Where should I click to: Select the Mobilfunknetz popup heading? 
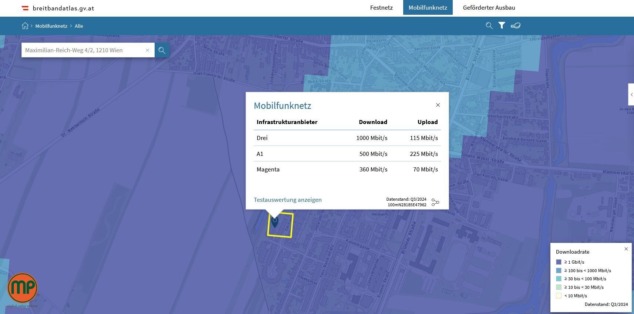[283, 106]
